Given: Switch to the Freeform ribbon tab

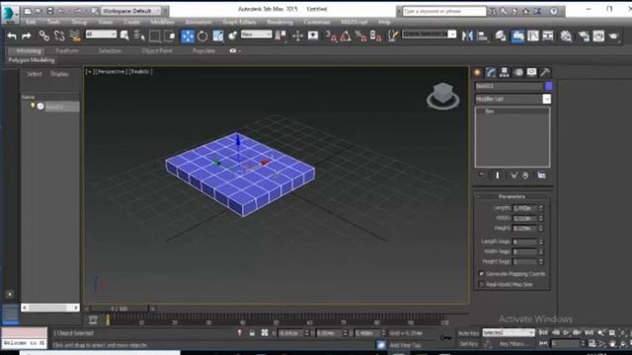Looking at the screenshot, I should point(67,50).
